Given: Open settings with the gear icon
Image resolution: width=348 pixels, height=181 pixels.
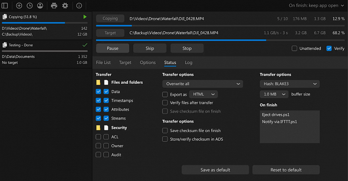Looking at the screenshot, I should 65,5.
